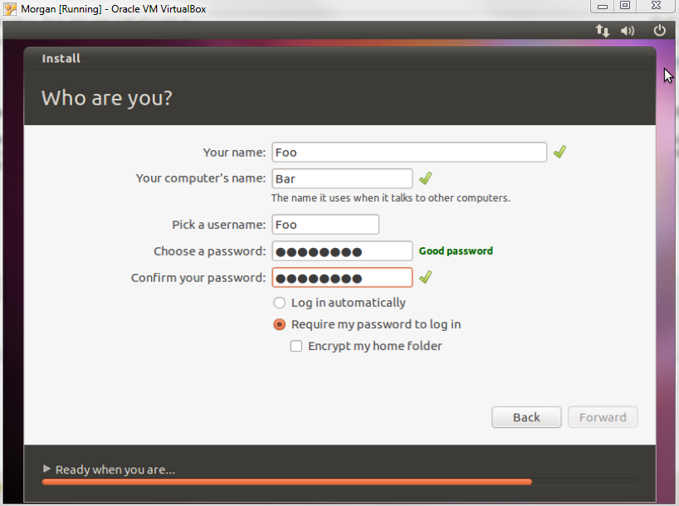Image resolution: width=679 pixels, height=506 pixels.
Task: Select the Log in automatically option
Action: click(280, 303)
